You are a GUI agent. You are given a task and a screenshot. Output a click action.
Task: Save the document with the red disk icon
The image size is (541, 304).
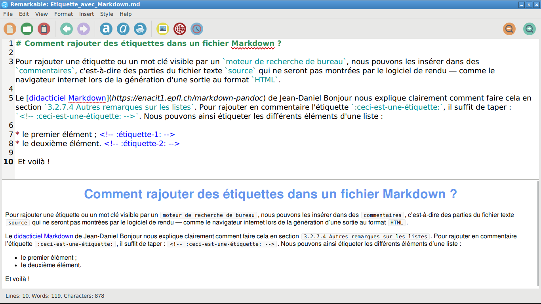pyautogui.click(x=44, y=29)
